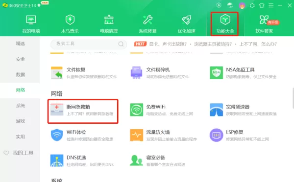Open the 优化加速 rocket icon
The width and height of the screenshot is (294, 182).
click(187, 20)
